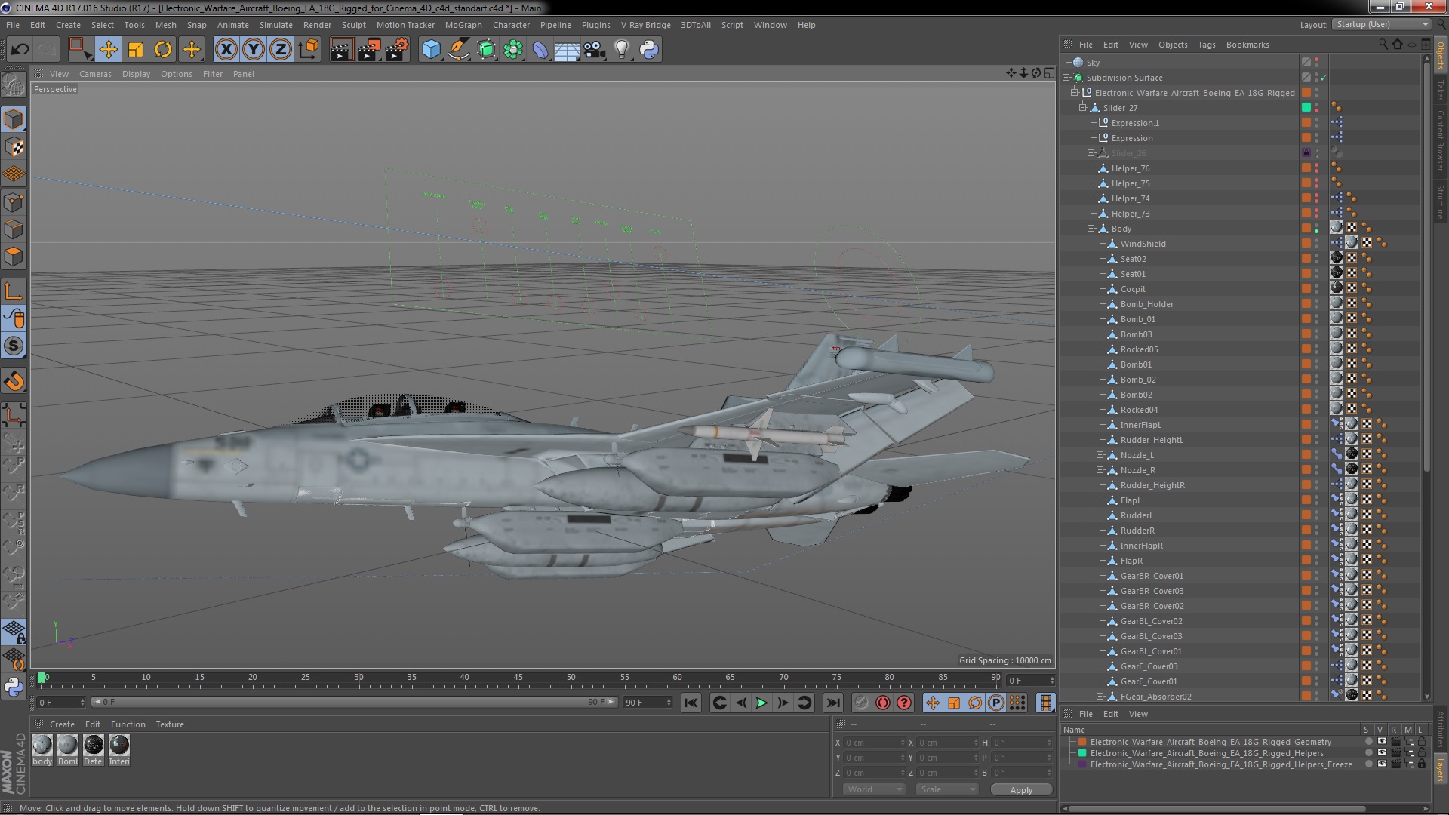Open the Objects panel Tags menu

coord(1207,45)
